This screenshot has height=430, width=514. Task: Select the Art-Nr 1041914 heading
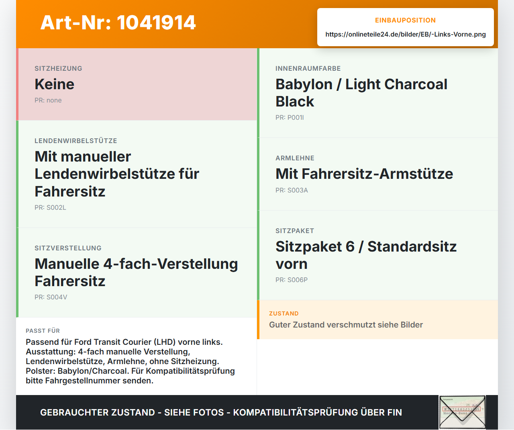pos(118,23)
